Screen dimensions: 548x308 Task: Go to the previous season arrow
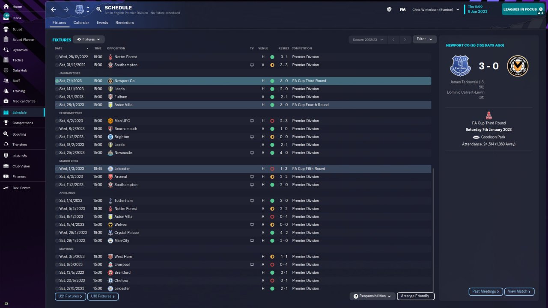[393, 40]
